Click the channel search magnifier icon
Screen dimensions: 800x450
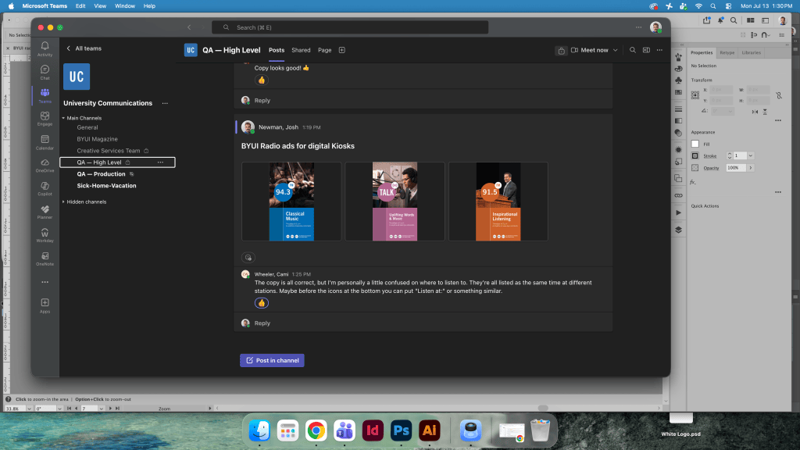633,50
